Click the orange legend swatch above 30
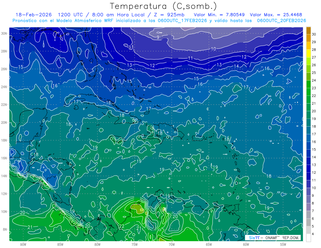321x248 pixels. point(308,30)
